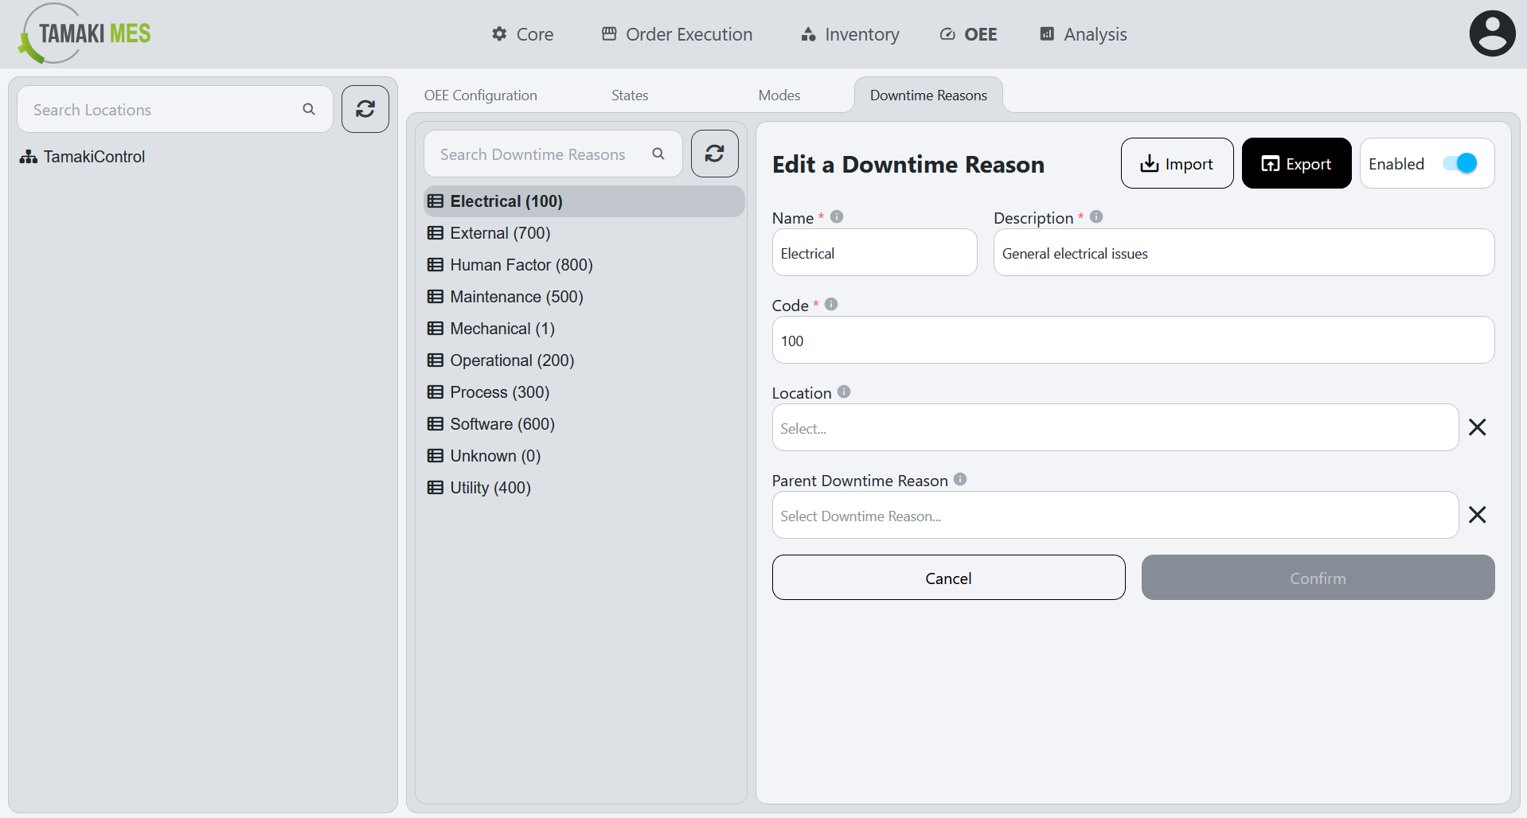Click the search magnifier in Search Downtime Reasons

pos(658,154)
